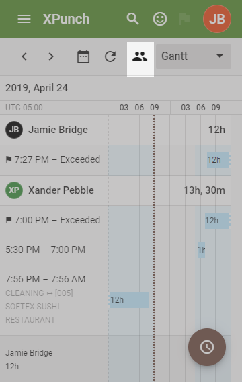The width and height of the screenshot is (242, 382).
Task: Refresh the timeline with reload icon
Action: click(110, 56)
